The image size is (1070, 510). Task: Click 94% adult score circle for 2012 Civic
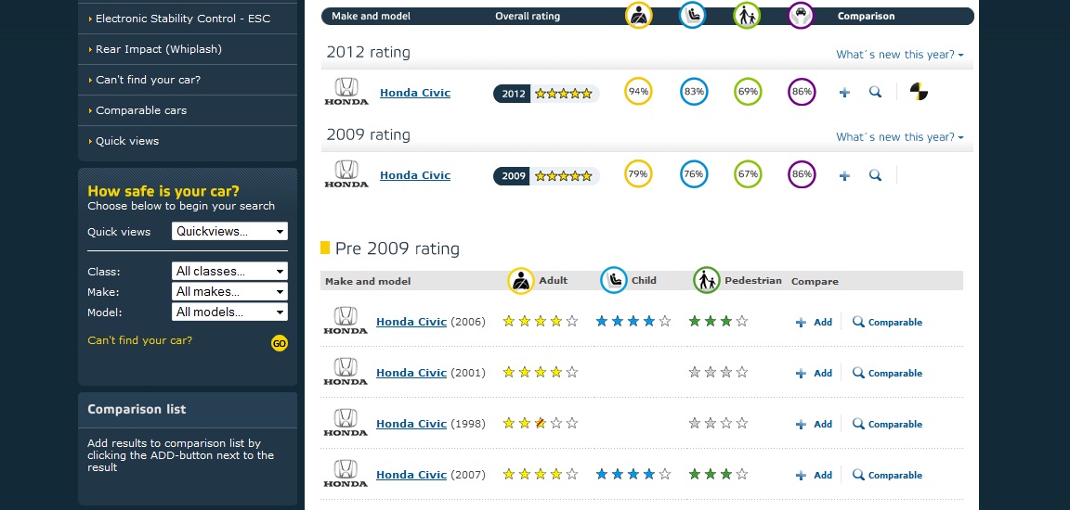click(x=638, y=92)
